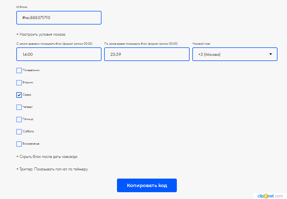Expand Скрыть блок после даты навсегда
Viewport: 287px width, 199px height.
pyautogui.click(x=47, y=157)
